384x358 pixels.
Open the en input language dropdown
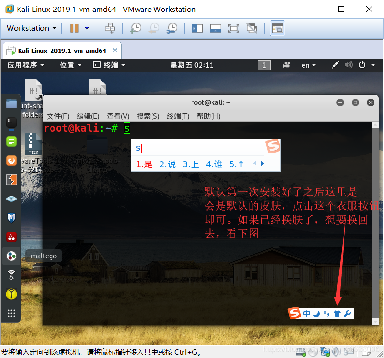[x=309, y=65]
